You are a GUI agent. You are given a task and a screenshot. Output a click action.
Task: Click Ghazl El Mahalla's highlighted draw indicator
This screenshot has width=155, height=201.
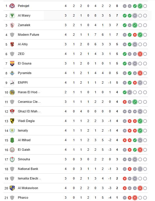point(140,112)
